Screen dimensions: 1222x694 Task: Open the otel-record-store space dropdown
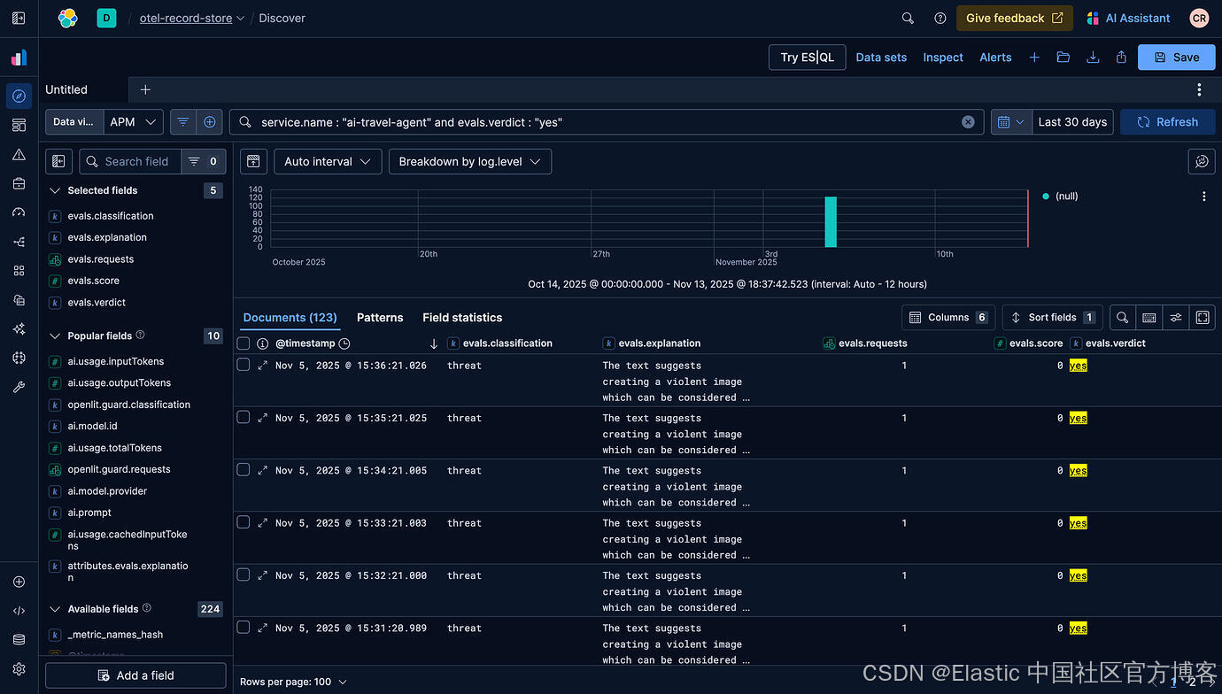pyautogui.click(x=192, y=18)
